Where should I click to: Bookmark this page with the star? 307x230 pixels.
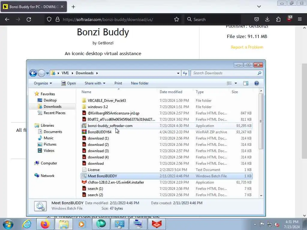click(x=176, y=19)
